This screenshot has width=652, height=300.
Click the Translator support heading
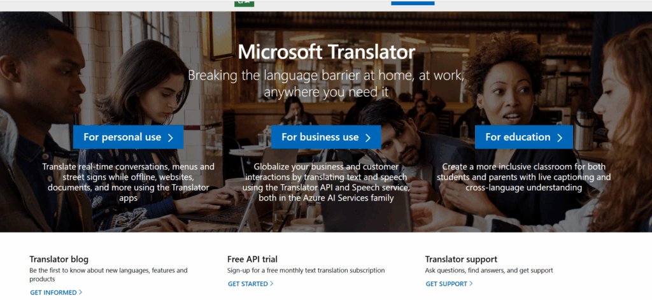pyautogui.click(x=461, y=259)
